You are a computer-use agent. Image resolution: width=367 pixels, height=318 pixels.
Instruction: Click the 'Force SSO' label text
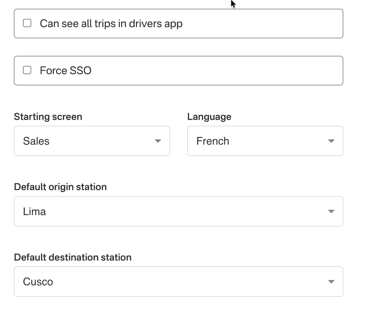pyautogui.click(x=66, y=71)
